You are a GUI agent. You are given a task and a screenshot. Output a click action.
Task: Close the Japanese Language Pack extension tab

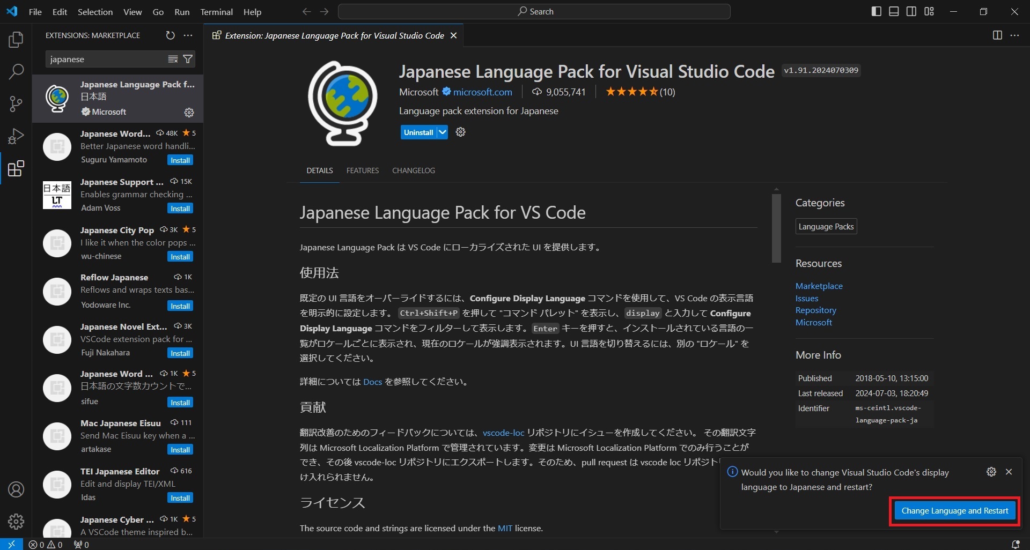[453, 35]
